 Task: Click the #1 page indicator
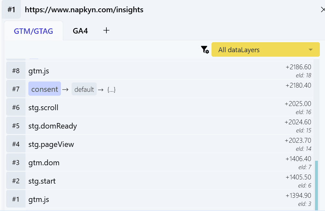pos(12,9)
